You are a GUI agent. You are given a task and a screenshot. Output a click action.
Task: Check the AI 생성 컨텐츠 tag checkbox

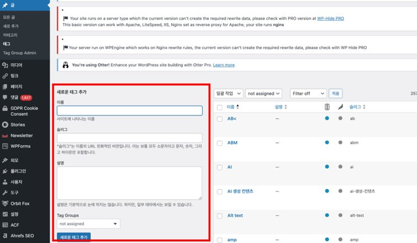[220, 191]
